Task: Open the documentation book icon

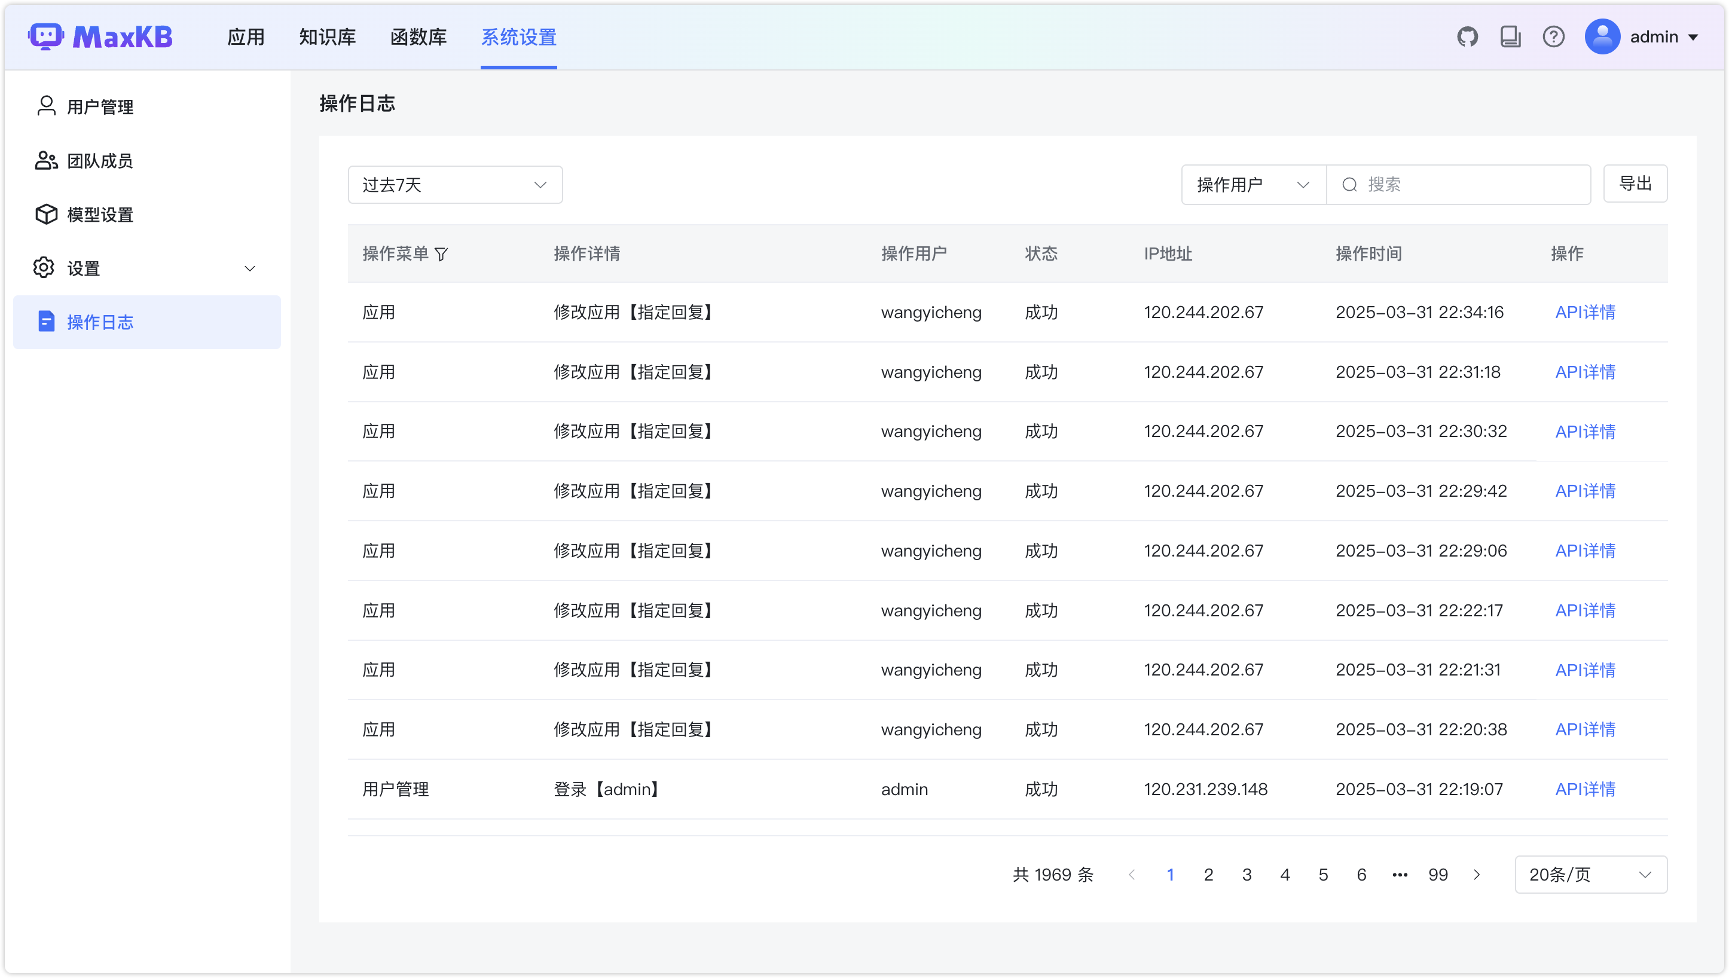Action: tap(1510, 37)
